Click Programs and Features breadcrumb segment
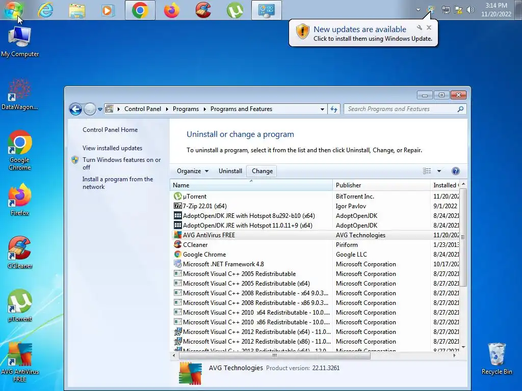 [x=241, y=109]
